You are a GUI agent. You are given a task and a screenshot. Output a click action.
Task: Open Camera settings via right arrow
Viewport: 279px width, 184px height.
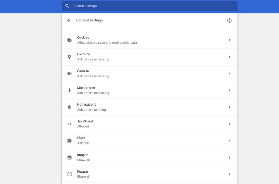click(x=229, y=74)
